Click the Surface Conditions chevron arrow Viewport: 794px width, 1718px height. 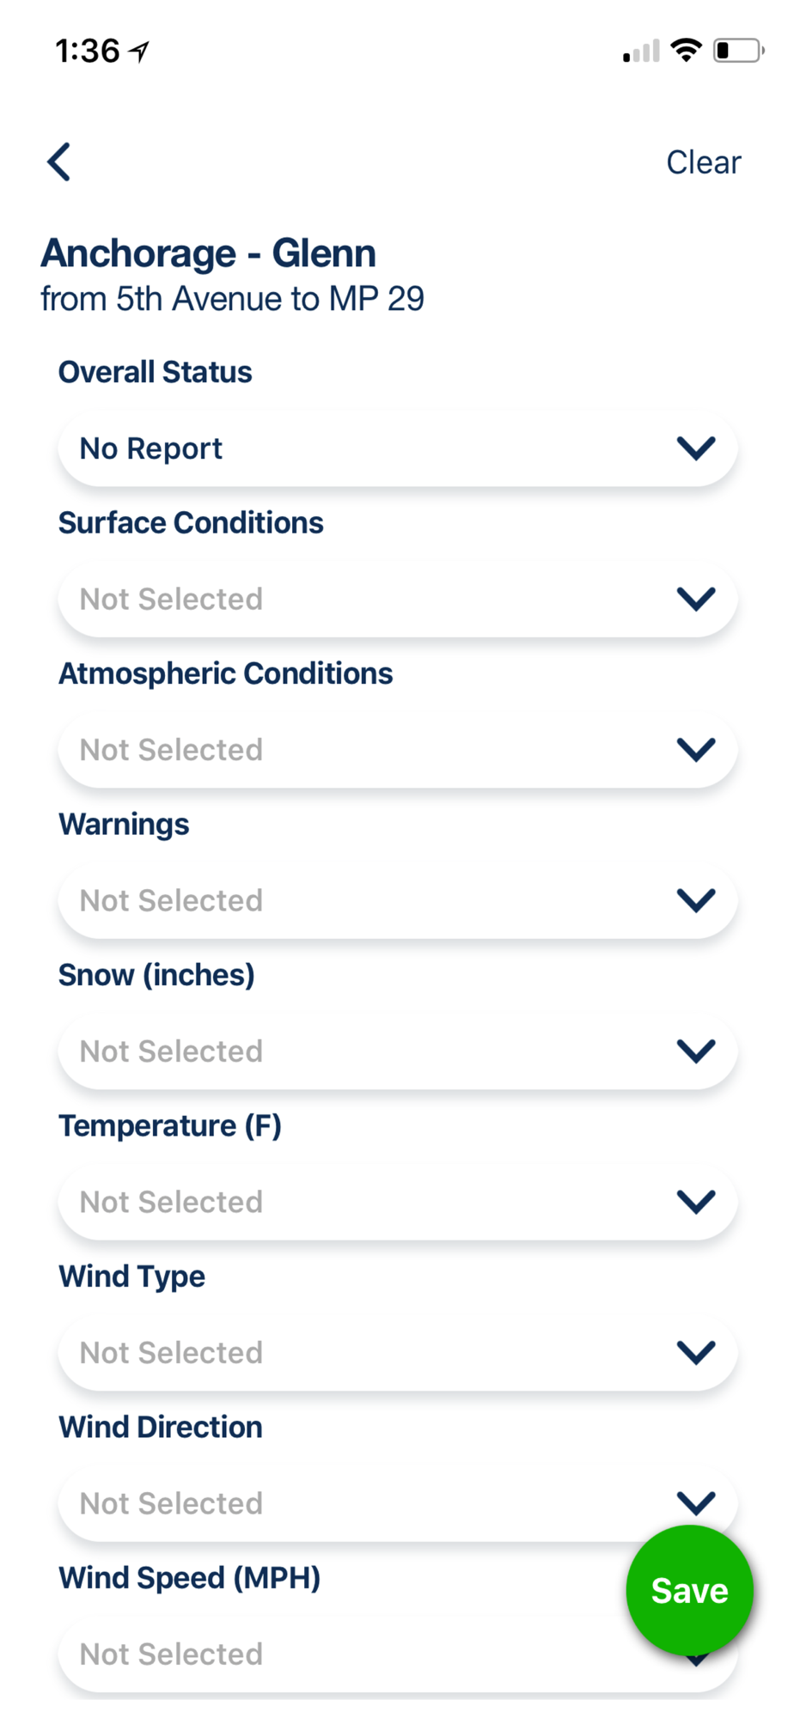pos(696,599)
